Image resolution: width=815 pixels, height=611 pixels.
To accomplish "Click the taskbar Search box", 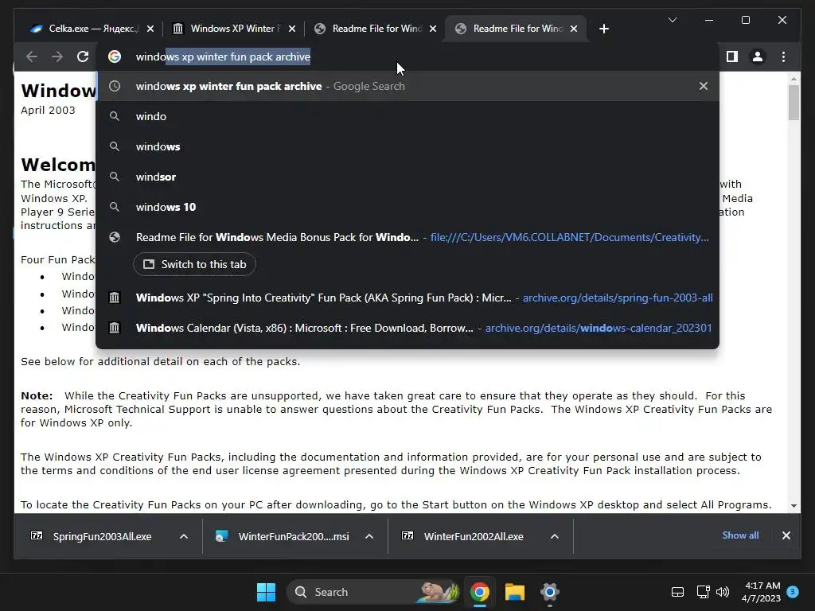I will pos(373,592).
